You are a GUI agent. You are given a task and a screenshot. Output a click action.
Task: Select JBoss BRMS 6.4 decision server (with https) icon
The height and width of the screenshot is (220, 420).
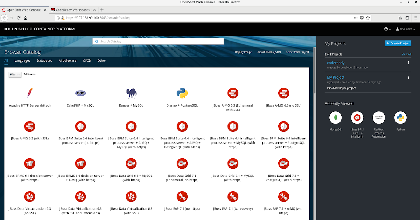pos(30,163)
